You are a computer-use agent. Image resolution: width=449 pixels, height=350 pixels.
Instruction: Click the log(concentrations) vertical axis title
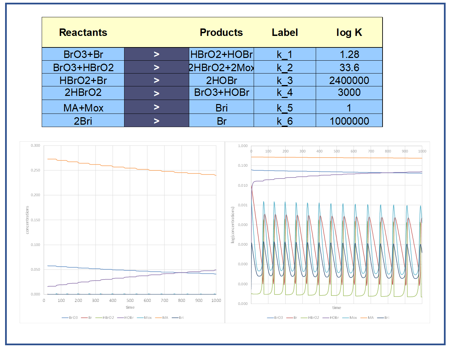click(x=233, y=225)
